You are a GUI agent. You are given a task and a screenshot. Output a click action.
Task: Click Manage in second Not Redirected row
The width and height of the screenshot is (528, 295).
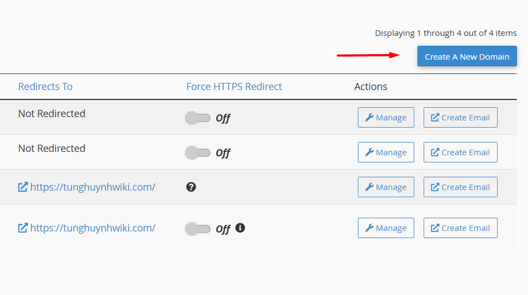coord(386,152)
